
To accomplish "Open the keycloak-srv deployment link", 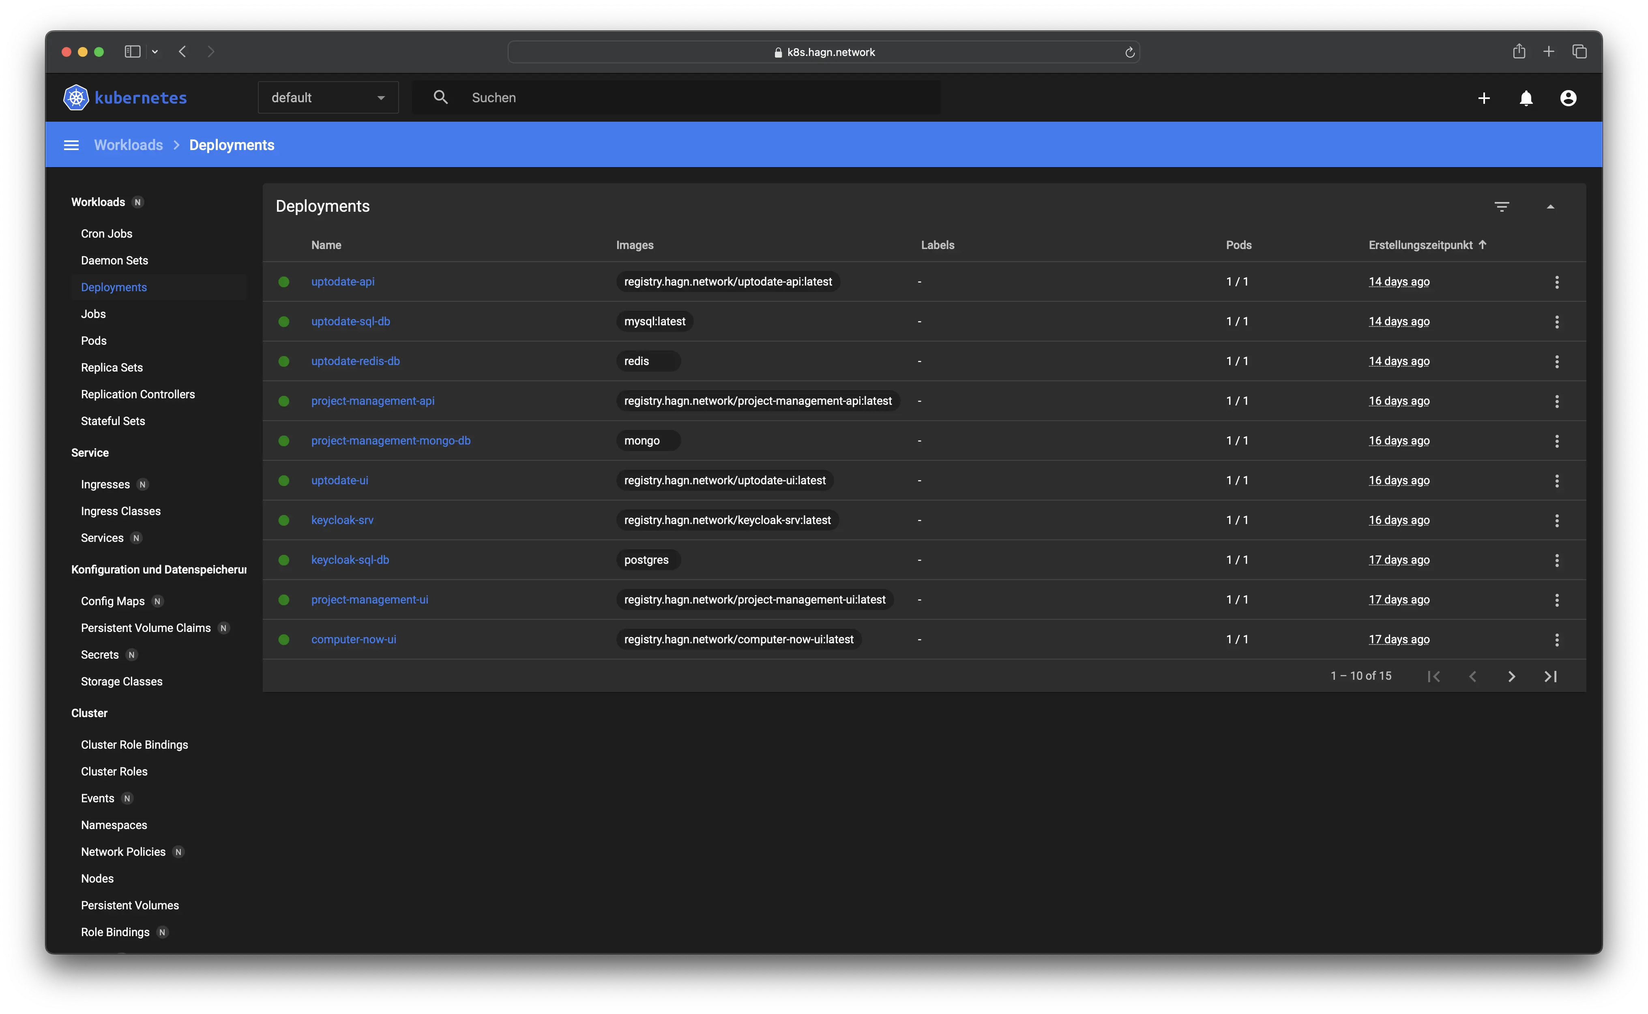I will 342,520.
